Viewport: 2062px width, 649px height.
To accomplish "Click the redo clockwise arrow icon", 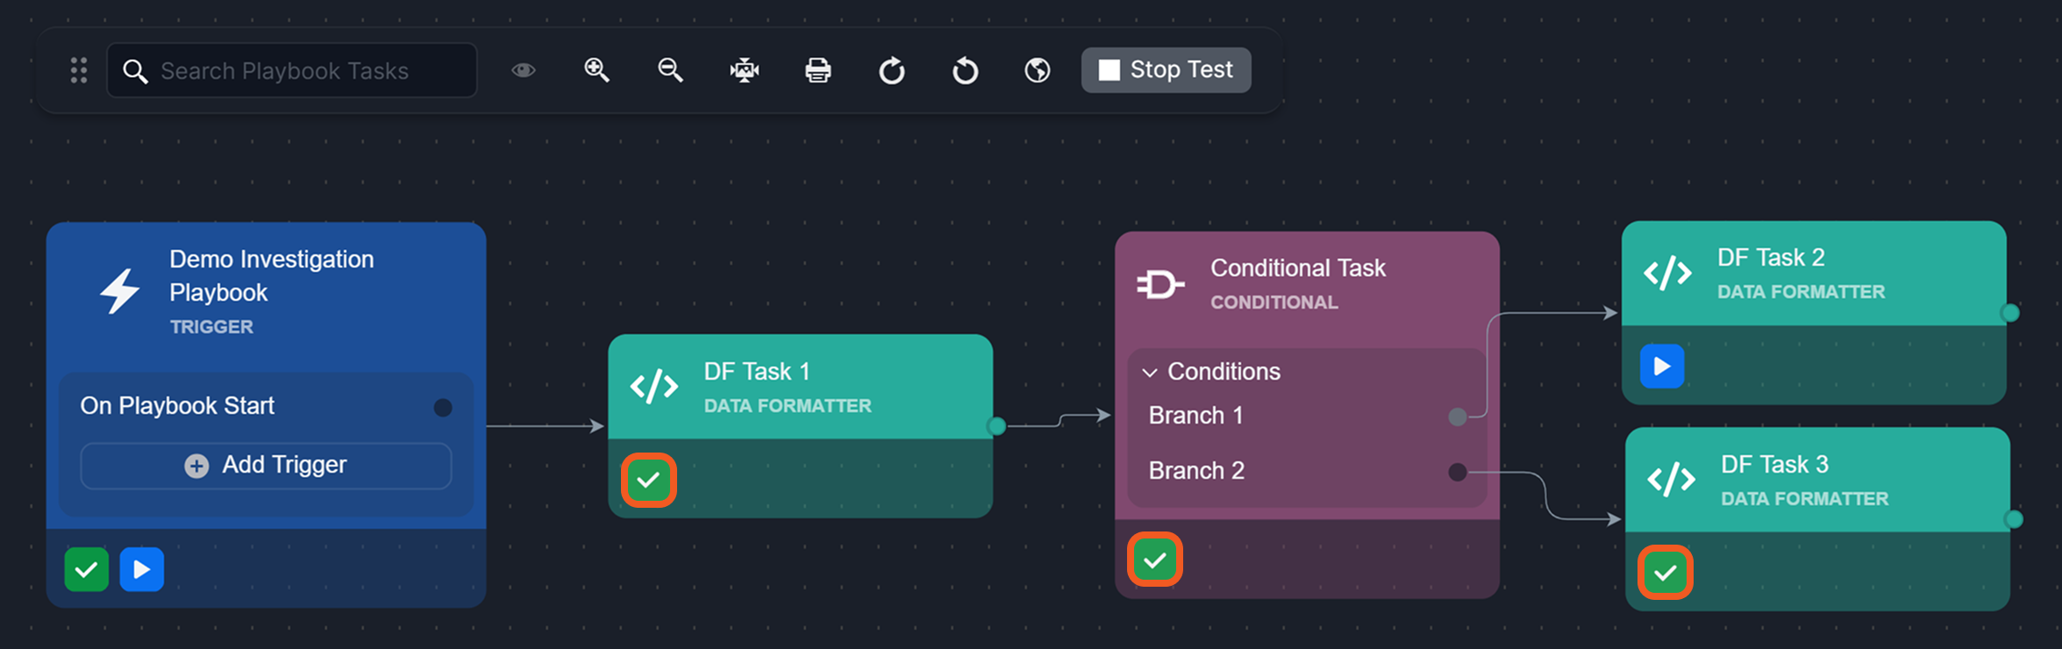I will pos(891,70).
